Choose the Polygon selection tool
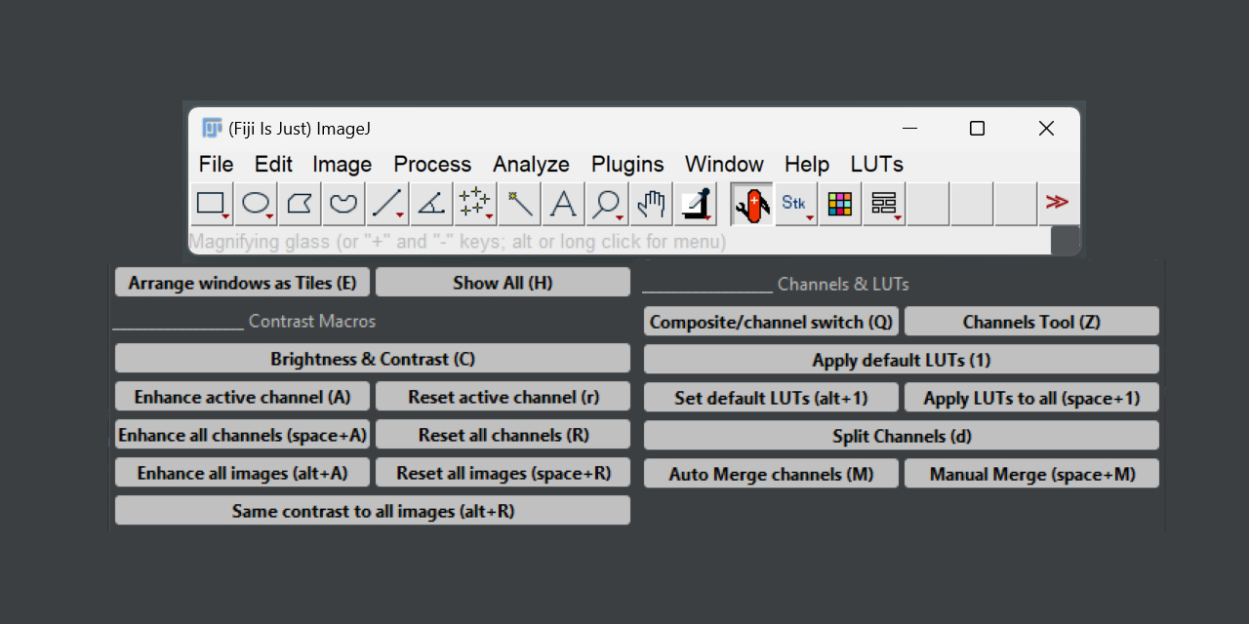This screenshot has width=1249, height=624. (x=299, y=203)
